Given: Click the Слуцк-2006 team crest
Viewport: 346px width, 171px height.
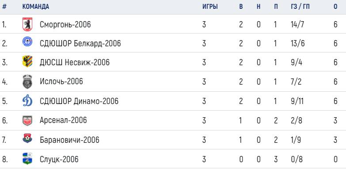Looking at the screenshot, I should pos(27,159).
